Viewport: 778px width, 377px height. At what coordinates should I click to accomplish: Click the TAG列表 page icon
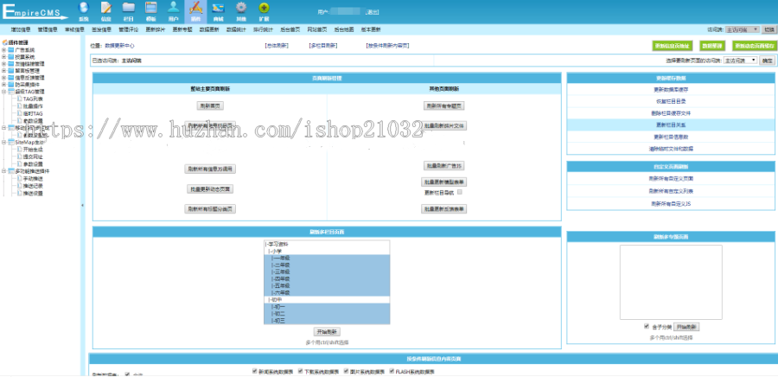[20, 99]
